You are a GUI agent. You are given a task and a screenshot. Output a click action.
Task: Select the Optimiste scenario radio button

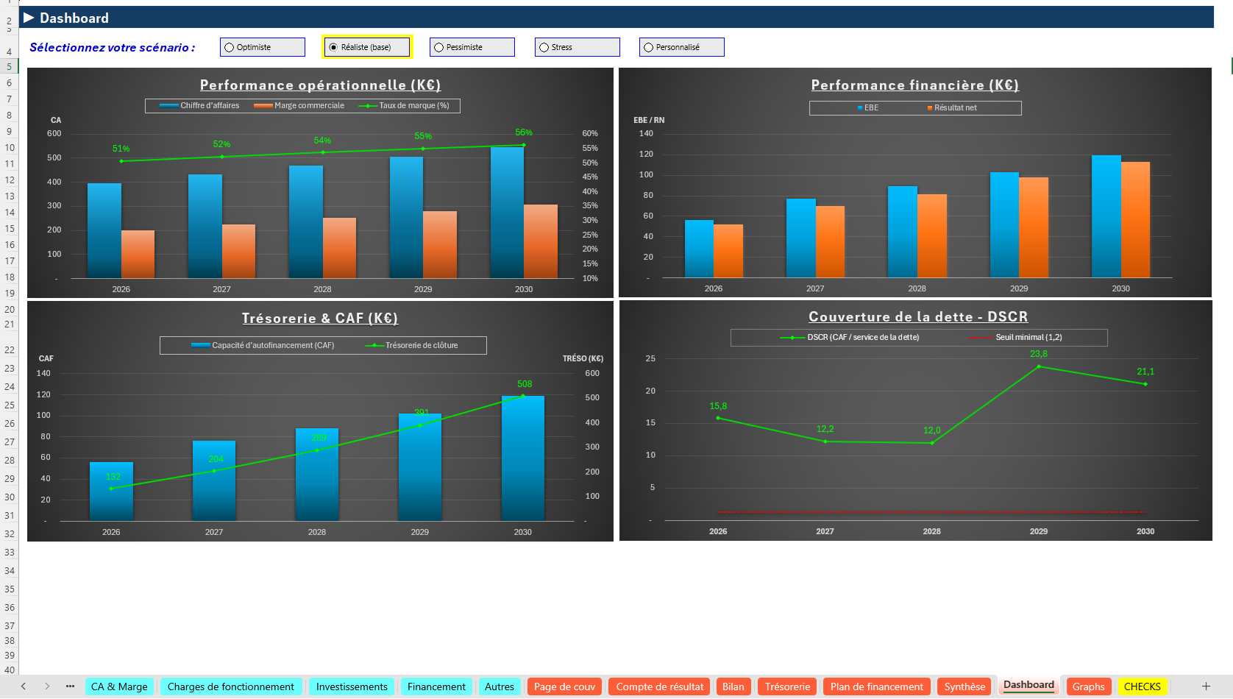230,48
